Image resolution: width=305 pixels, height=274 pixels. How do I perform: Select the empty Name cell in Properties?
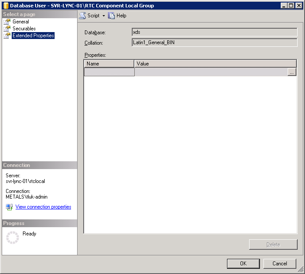pyautogui.click(x=109, y=72)
